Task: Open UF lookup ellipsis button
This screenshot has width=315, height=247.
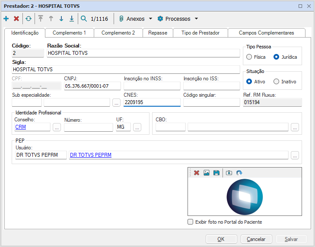Action: [137, 127]
